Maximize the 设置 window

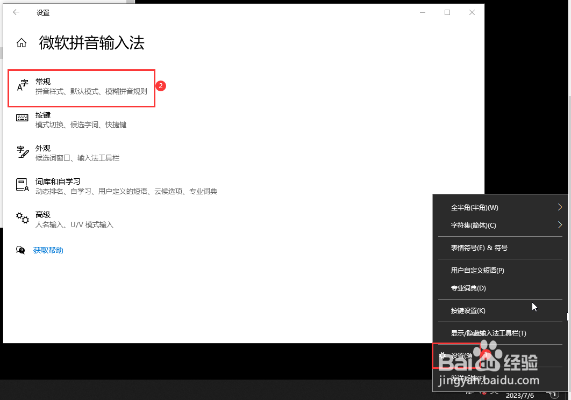point(447,12)
